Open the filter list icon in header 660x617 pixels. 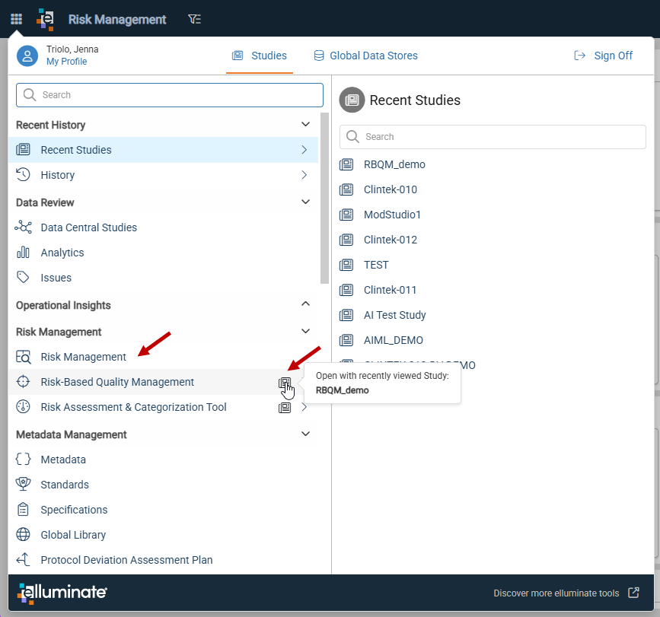click(194, 19)
